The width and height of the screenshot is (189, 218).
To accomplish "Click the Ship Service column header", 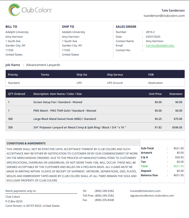I will tap(115, 75).
